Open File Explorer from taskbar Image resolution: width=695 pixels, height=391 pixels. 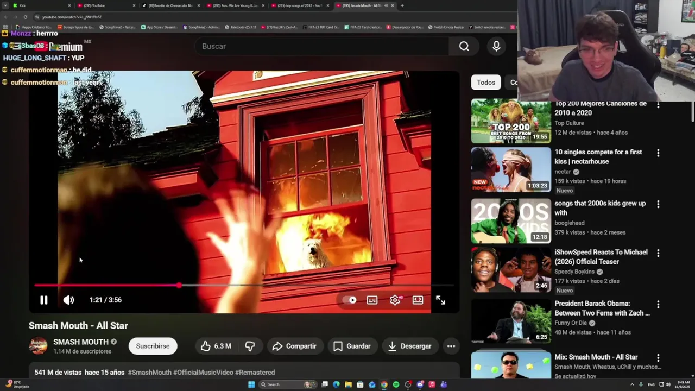(348, 384)
